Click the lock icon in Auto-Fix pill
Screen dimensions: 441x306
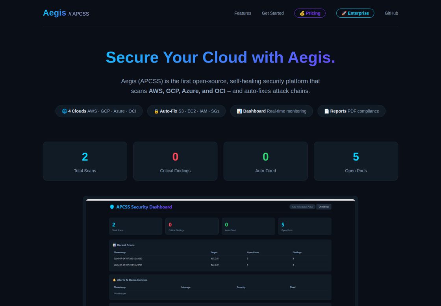[x=156, y=111]
